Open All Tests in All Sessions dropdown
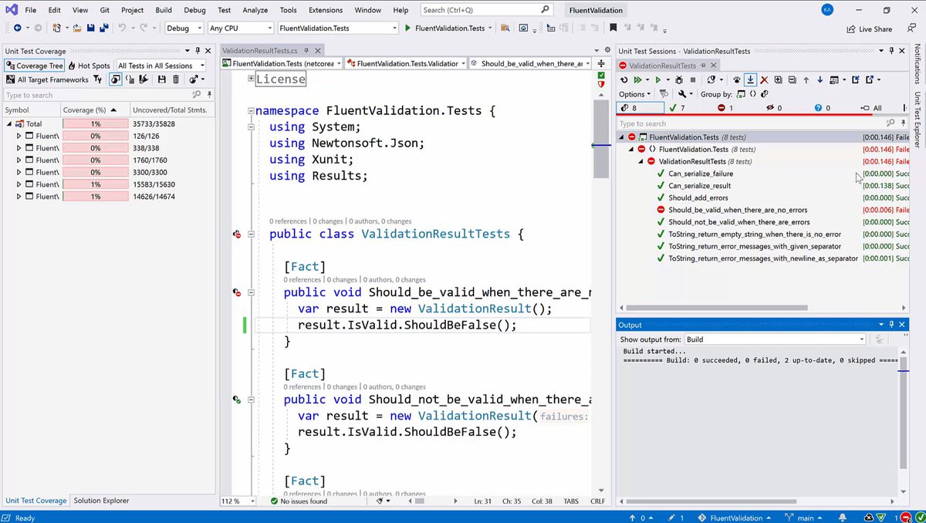 pos(161,66)
